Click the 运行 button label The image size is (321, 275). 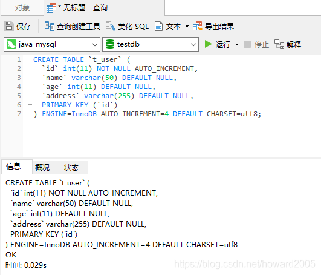click(222, 44)
